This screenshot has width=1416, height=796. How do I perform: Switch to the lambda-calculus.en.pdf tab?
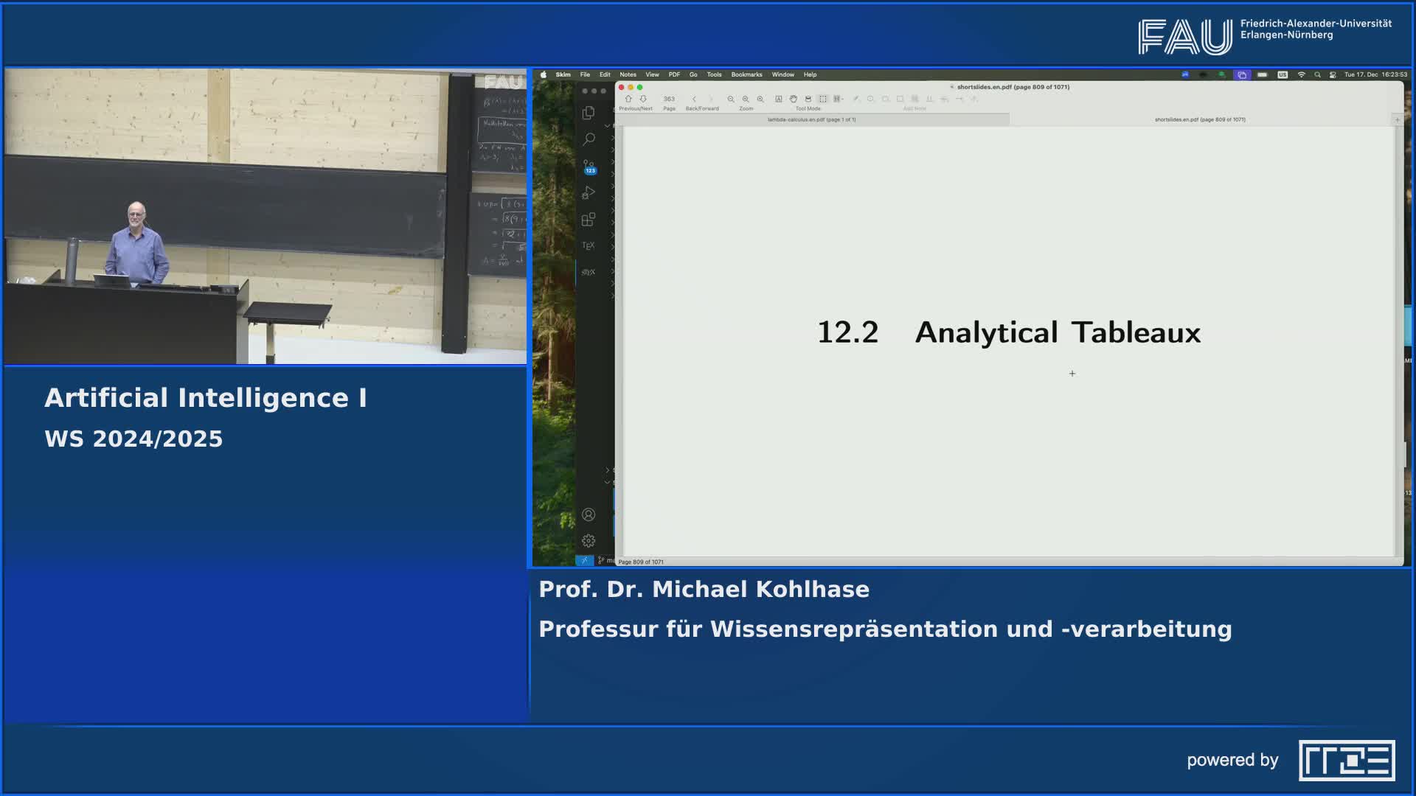point(811,119)
